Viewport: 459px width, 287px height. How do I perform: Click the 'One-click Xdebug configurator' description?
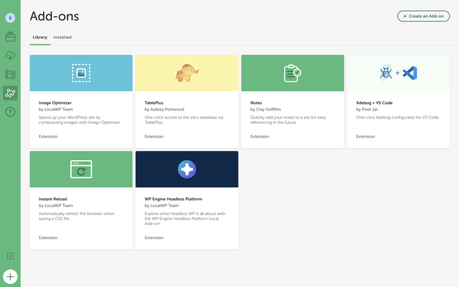coord(398,117)
